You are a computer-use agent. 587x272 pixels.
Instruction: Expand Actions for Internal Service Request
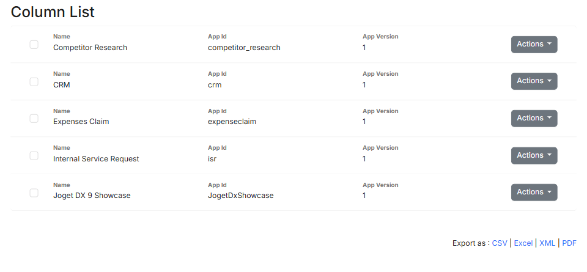tap(534, 155)
